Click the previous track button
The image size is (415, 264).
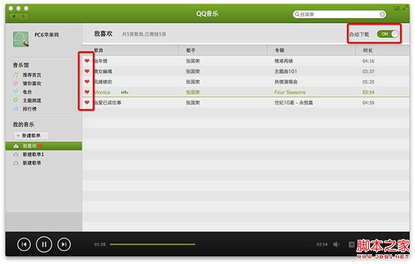(x=24, y=245)
